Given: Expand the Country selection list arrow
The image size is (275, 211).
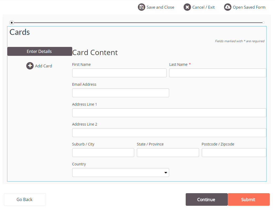Looking at the screenshot, I should pos(166,172).
